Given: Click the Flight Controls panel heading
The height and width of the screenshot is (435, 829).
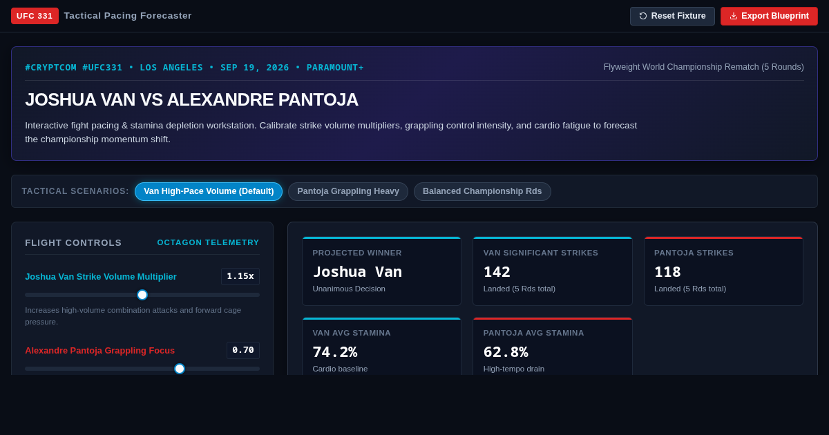Looking at the screenshot, I should tap(73, 242).
